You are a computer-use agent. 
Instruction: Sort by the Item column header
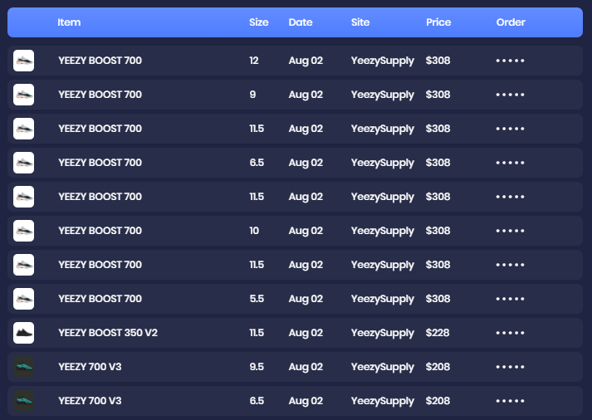pos(69,22)
